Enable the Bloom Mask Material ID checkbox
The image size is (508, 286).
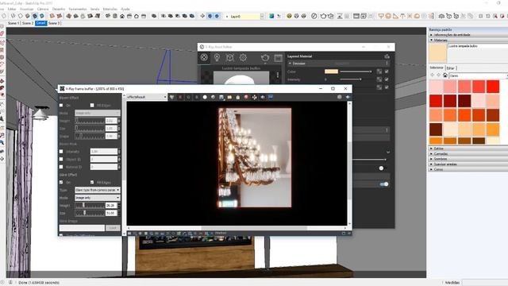click(x=61, y=167)
